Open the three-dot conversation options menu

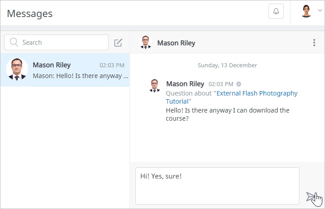(314, 43)
